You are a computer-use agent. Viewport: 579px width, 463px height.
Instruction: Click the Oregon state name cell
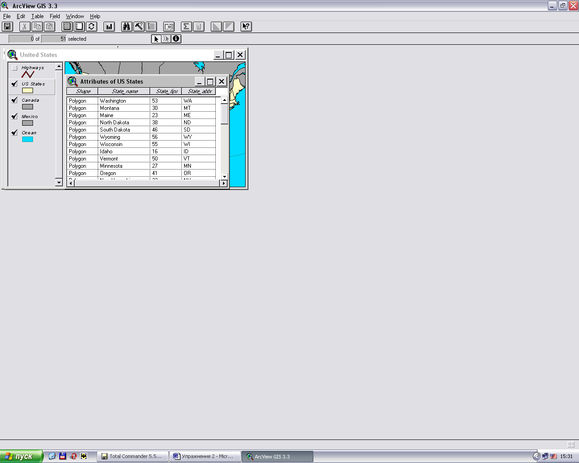pos(124,173)
